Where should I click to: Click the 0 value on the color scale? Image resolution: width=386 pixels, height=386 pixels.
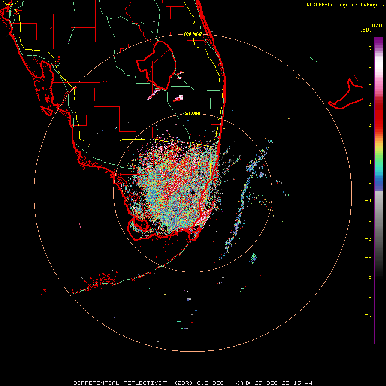click(x=370, y=182)
